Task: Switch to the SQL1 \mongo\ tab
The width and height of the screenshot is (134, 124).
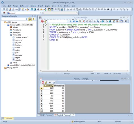Action: 46,115
